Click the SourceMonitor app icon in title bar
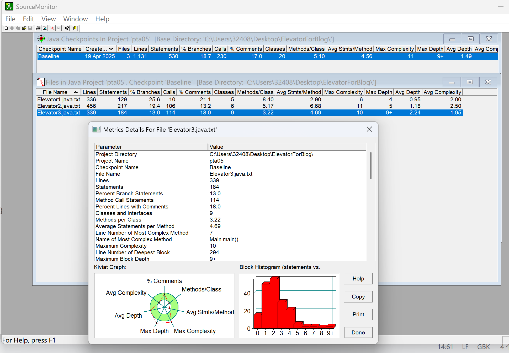This screenshot has width=509, height=353. (x=9, y=7)
